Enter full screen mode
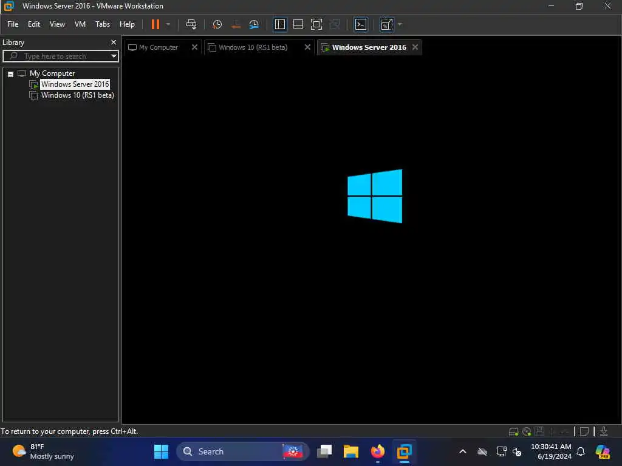Viewport: 622px width, 466px height. (316, 24)
